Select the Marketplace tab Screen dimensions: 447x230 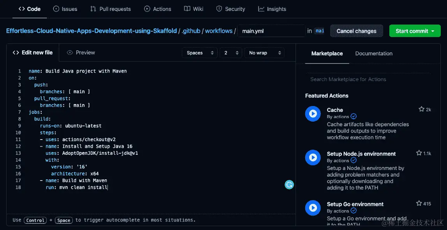(x=327, y=53)
